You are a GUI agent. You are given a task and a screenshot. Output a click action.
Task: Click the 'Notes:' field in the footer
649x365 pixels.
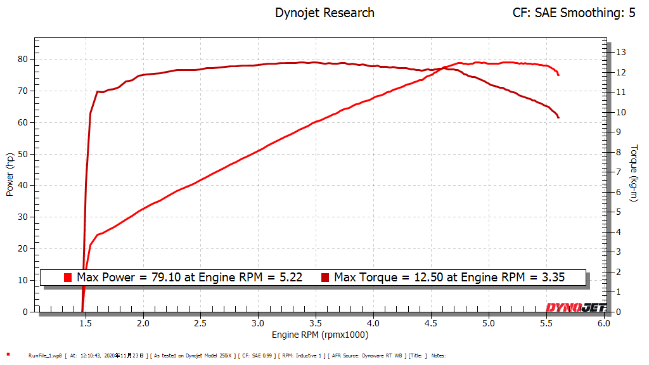click(x=439, y=355)
